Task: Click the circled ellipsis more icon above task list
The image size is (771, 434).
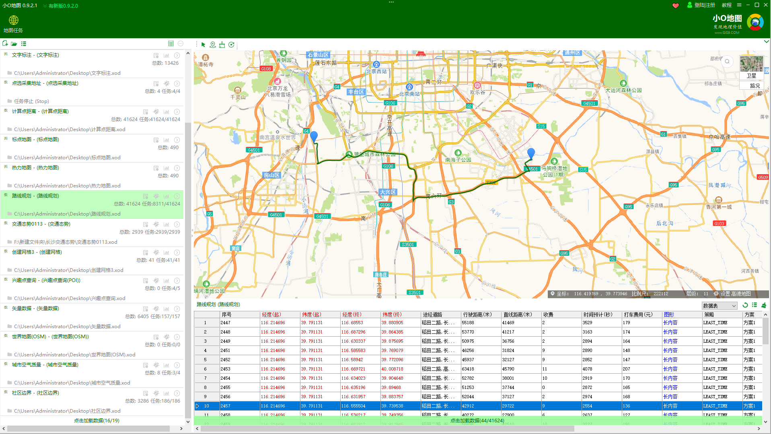Action: 181,43
